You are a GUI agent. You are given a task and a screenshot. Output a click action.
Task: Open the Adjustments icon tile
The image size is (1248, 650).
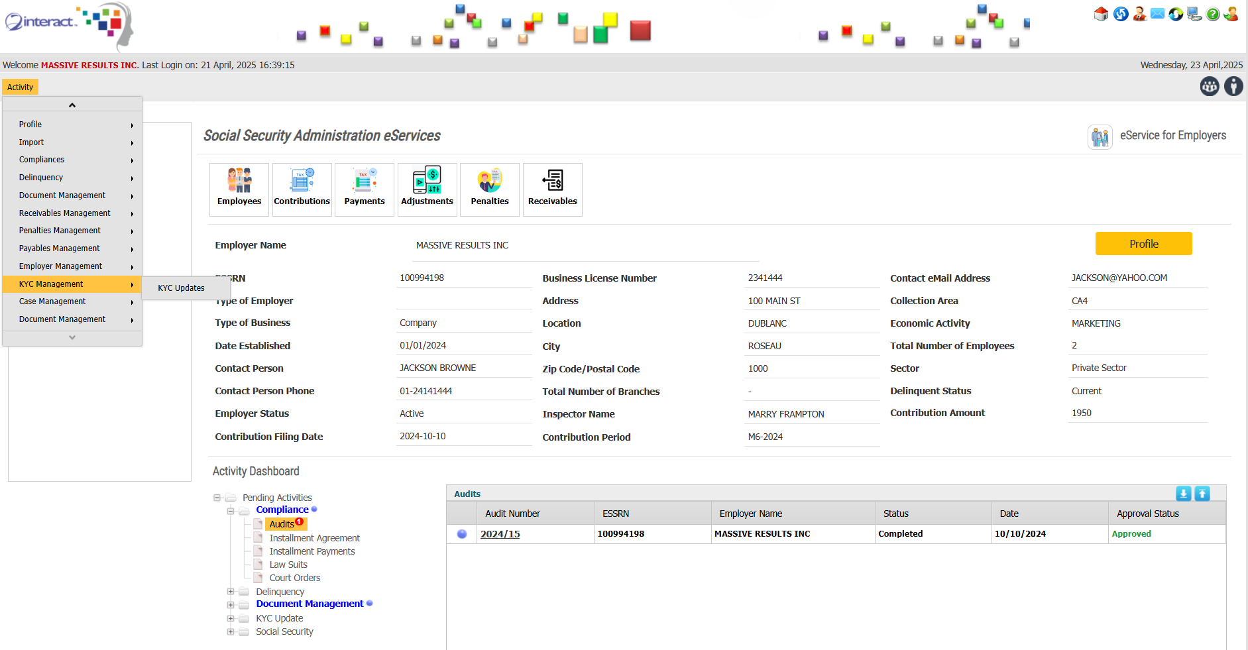(427, 190)
